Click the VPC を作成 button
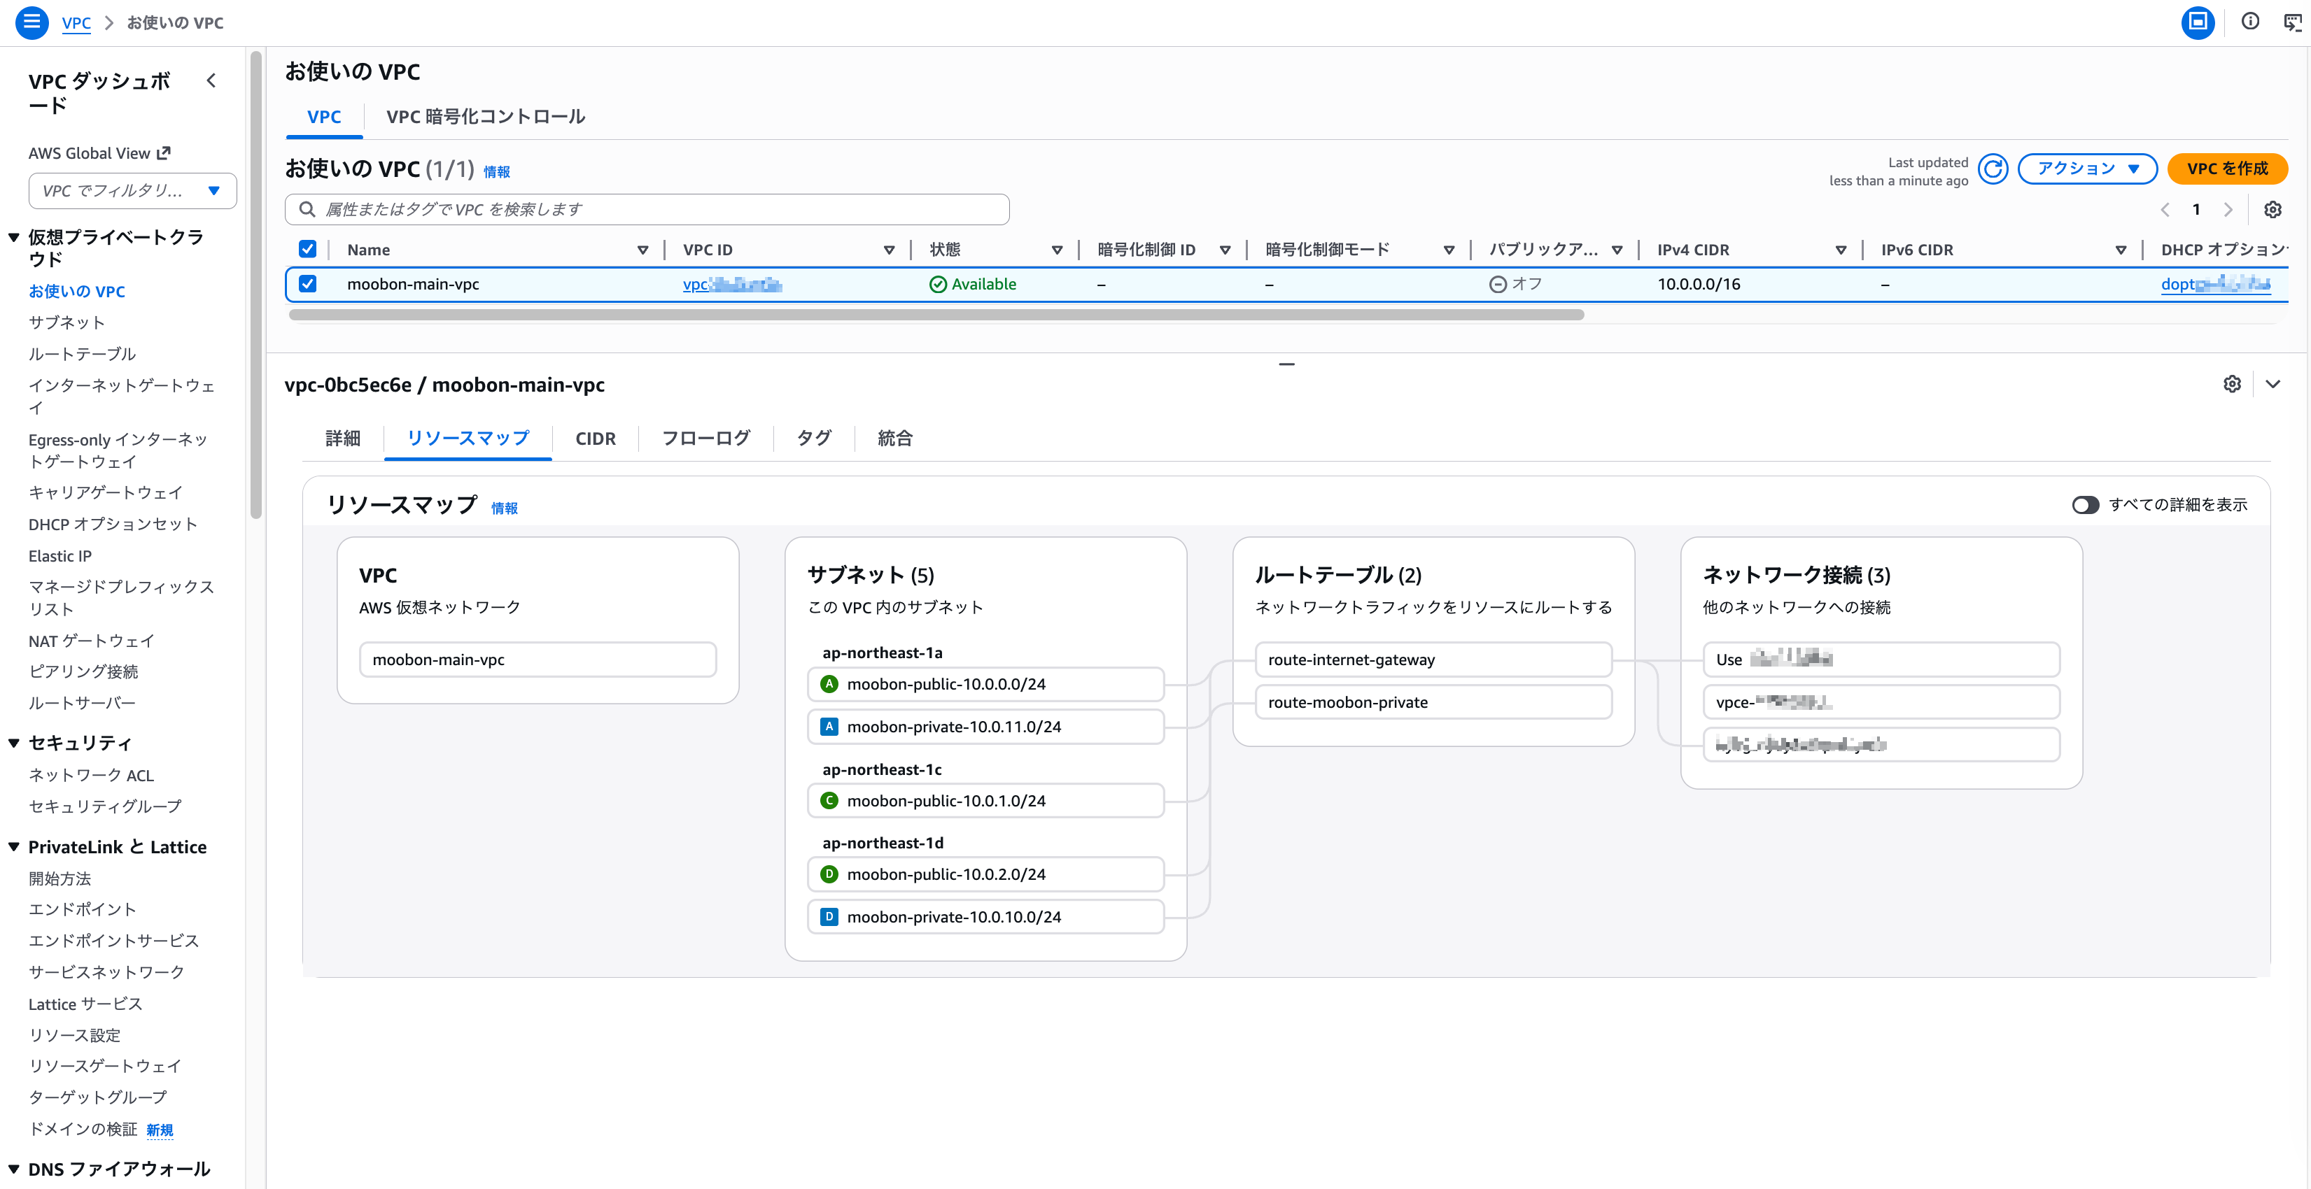Image resolution: width=2311 pixels, height=1189 pixels. (x=2227, y=169)
